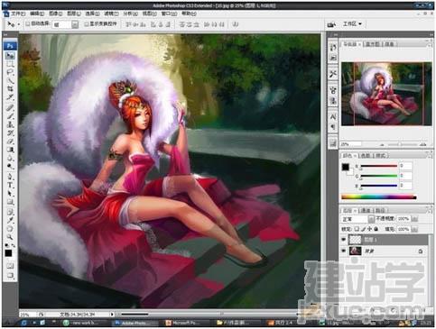Click the Adobe Photoshop taskbar button
Screen dimensions: 436x329
coord(135,323)
